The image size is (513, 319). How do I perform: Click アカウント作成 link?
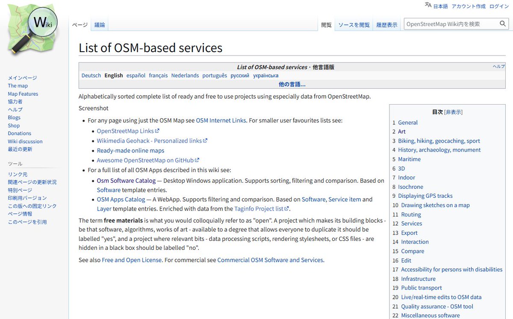coord(469,6)
